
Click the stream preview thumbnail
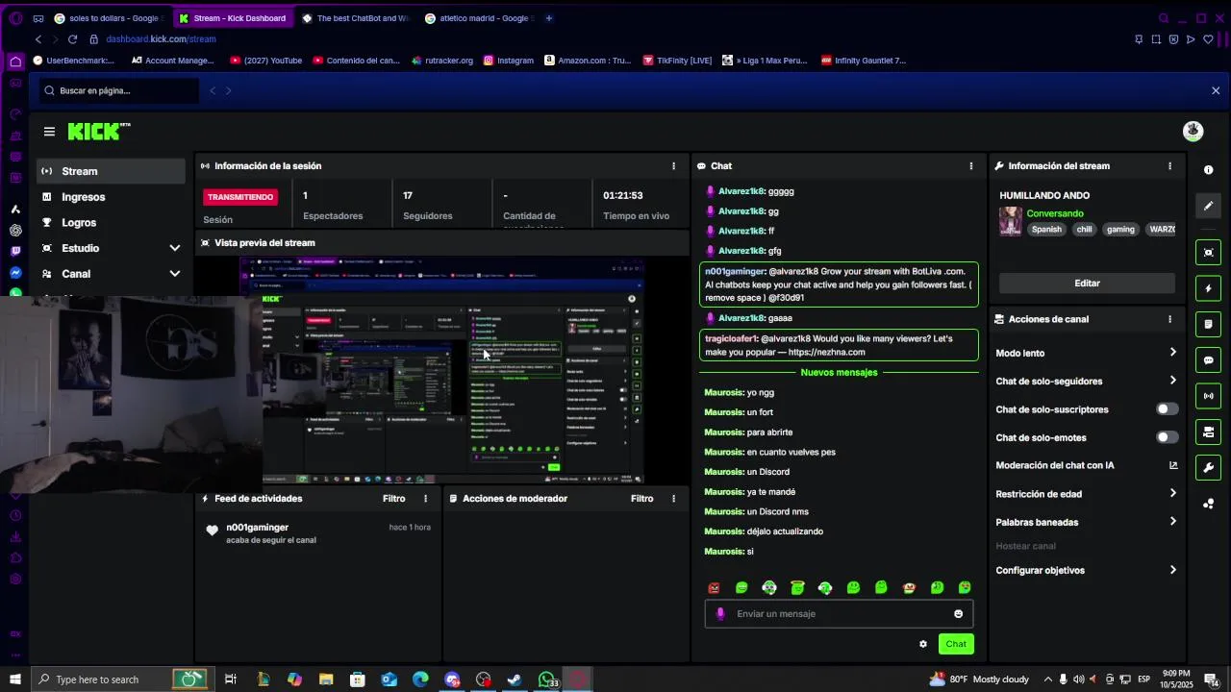click(442, 370)
